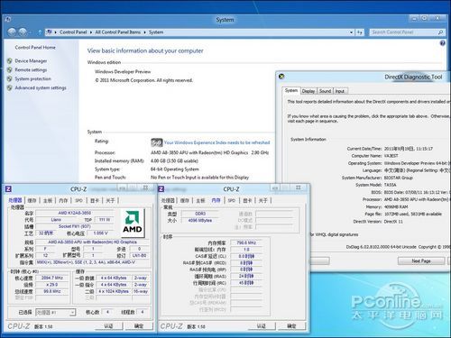Click the Up arrow beside address bar
The width and height of the screenshot is (451, 338).
pyautogui.click(x=40, y=32)
